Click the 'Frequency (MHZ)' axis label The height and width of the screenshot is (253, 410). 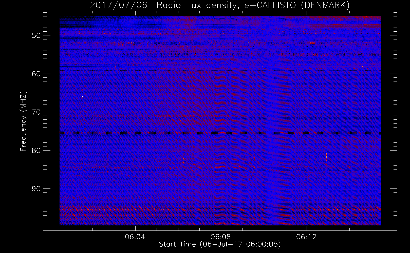pos(23,122)
